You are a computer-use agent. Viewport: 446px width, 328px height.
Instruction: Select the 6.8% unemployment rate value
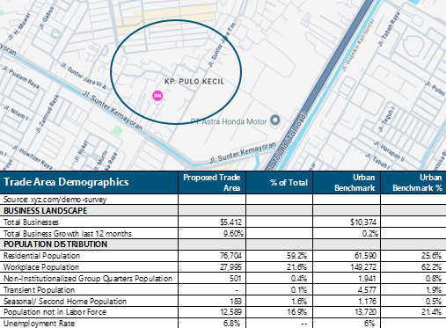(231, 324)
